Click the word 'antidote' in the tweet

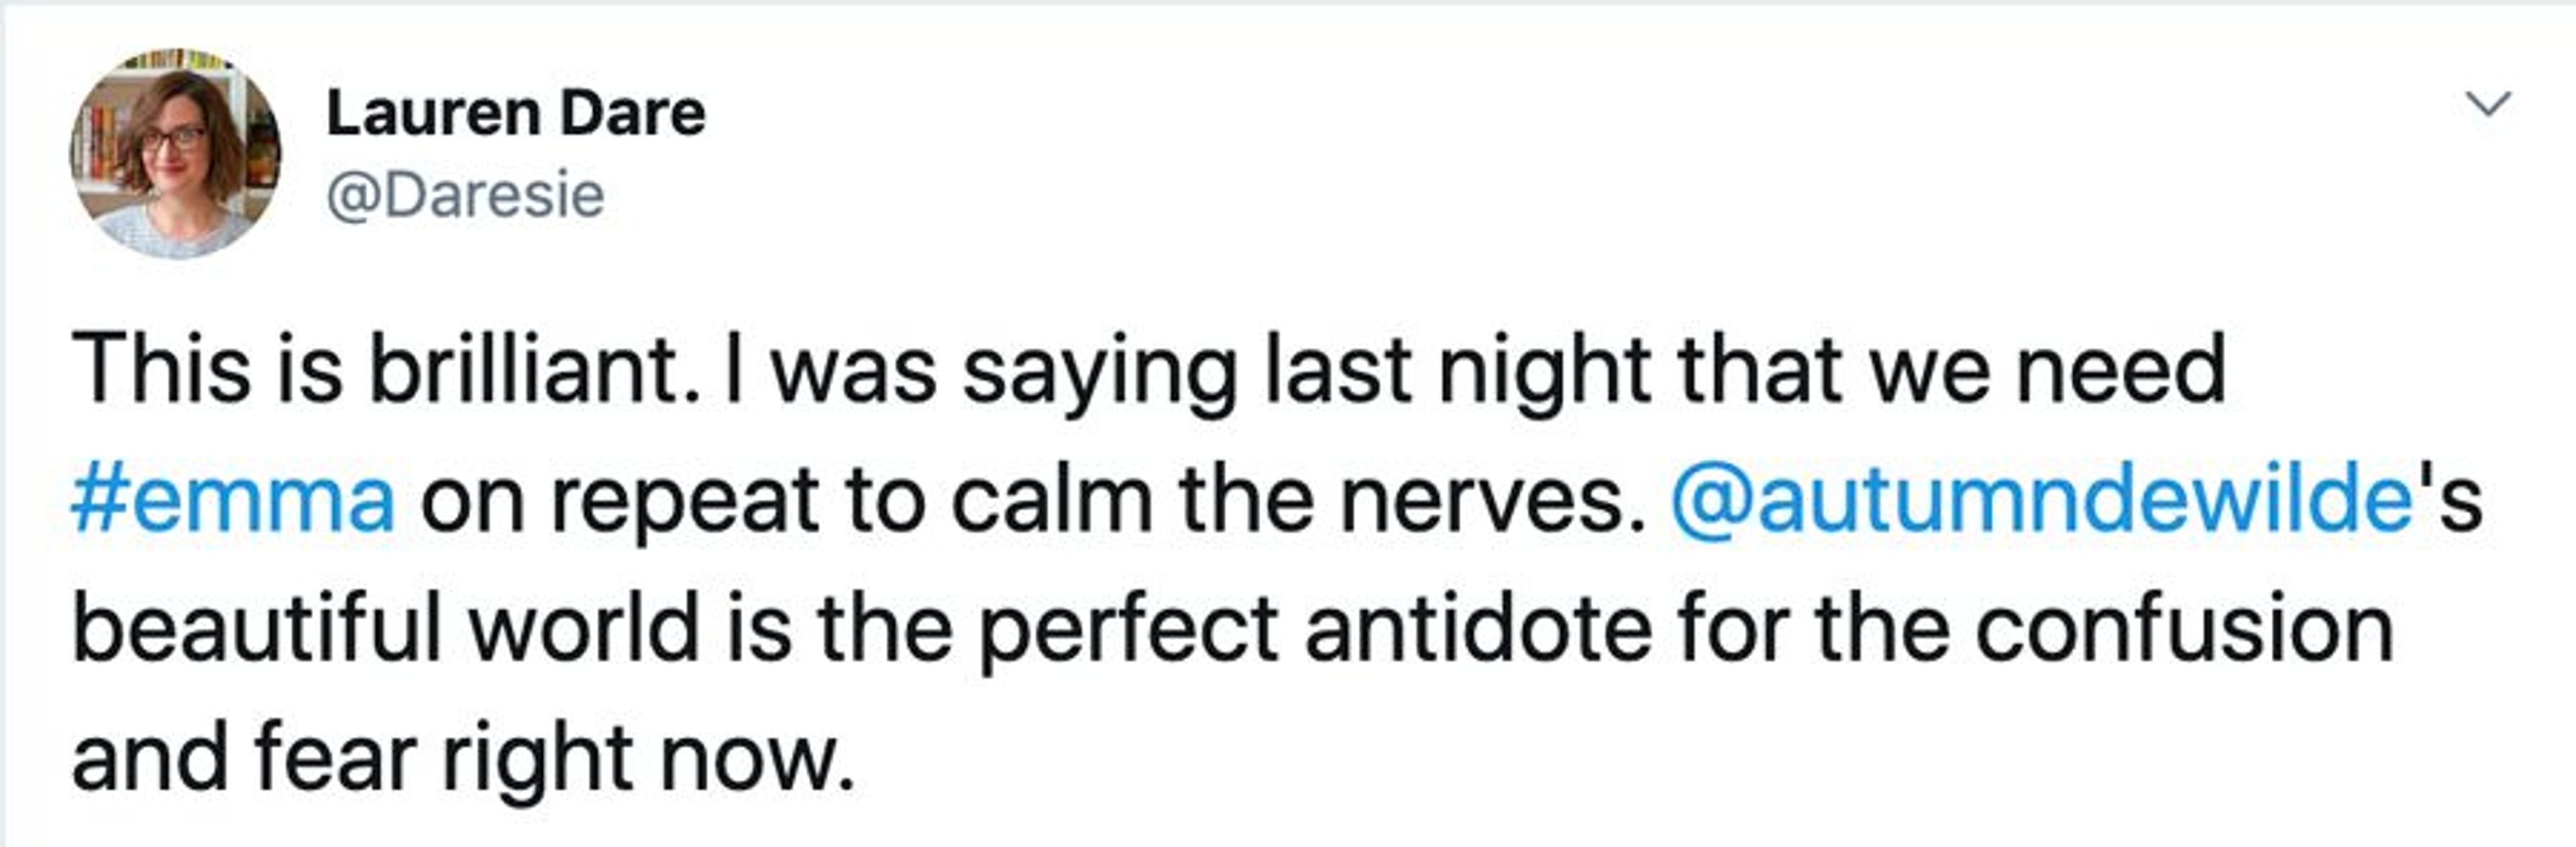point(1478,629)
